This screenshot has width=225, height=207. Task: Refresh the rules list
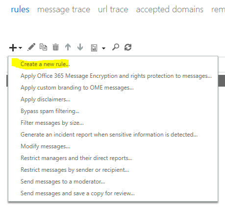[x=128, y=47]
